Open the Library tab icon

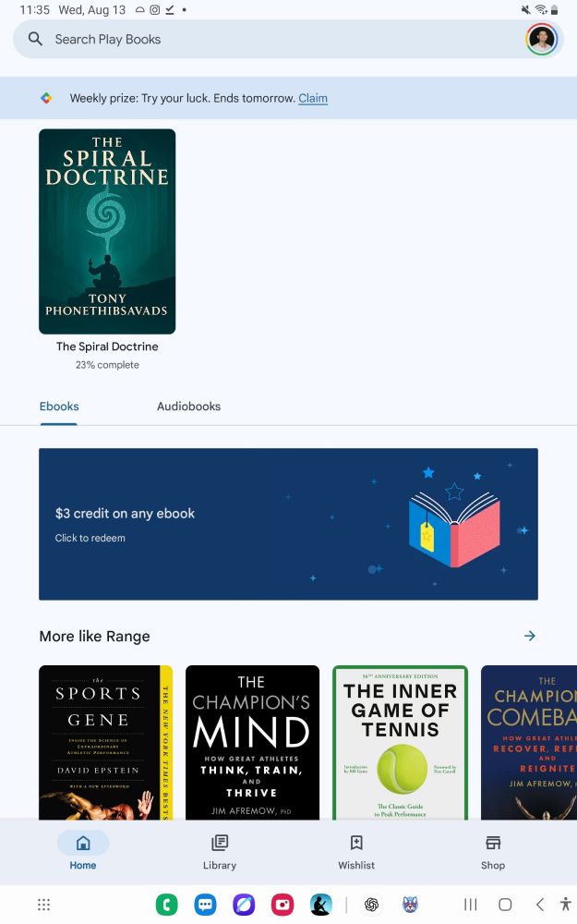[220, 843]
